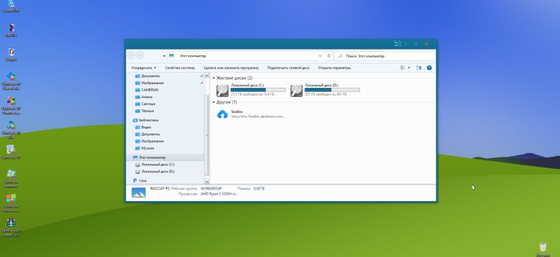Click Свойства системы in the toolbar
The height and width of the screenshot is (257, 560).
click(x=180, y=67)
